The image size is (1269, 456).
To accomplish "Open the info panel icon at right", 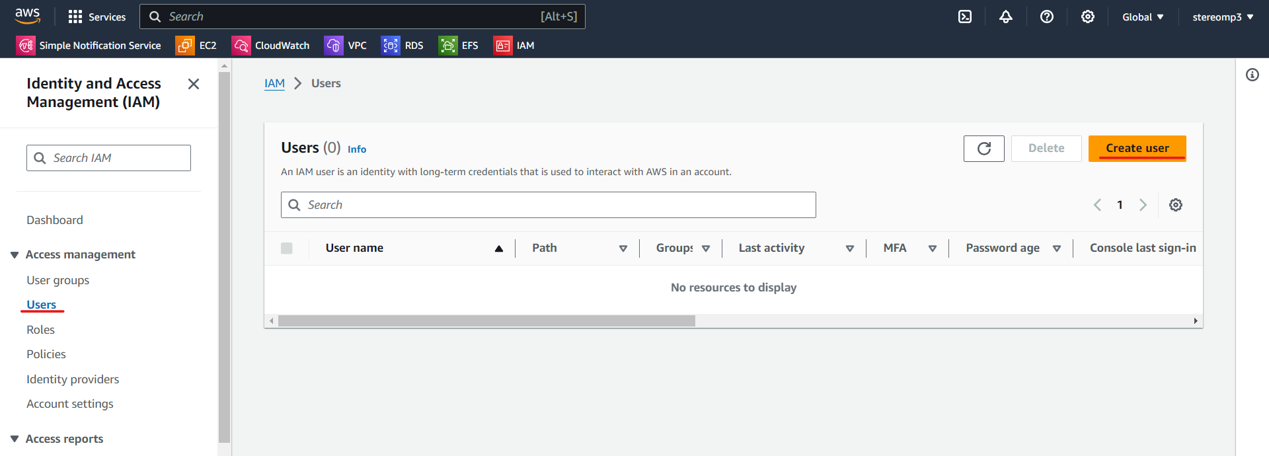I will pos(1252,75).
